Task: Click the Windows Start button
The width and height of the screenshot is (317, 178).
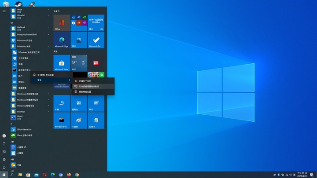Action: click(4, 175)
